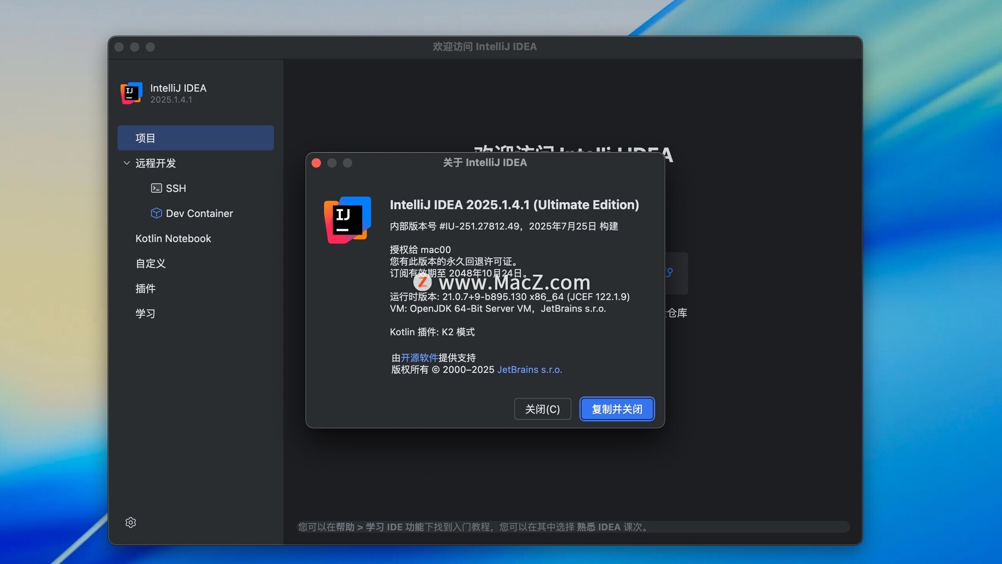Viewport: 1002px width, 564px height.
Task: Click the IntelliJ IDEA 2025.1.4.1 (Ultimate Edition) heading
Action: [x=514, y=205]
